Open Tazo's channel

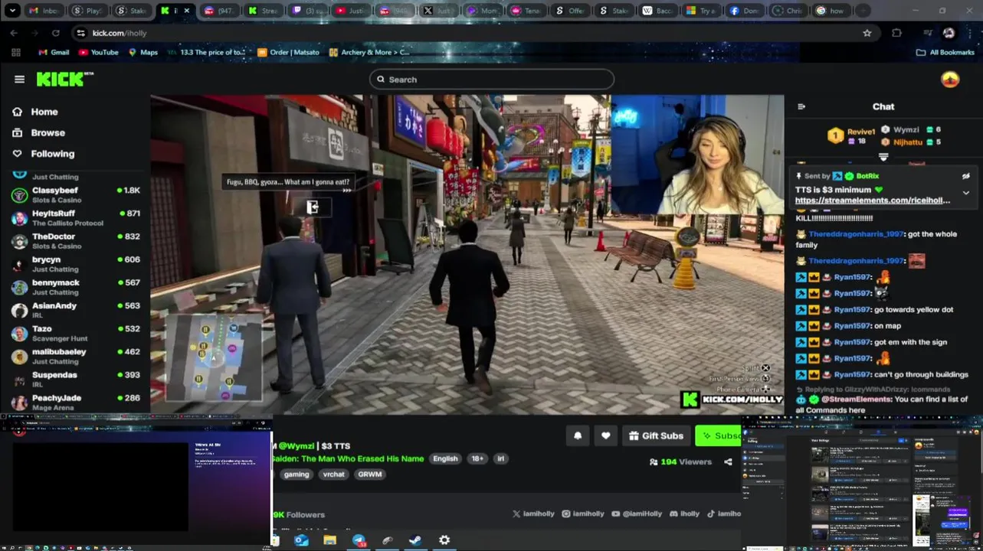[x=75, y=333]
